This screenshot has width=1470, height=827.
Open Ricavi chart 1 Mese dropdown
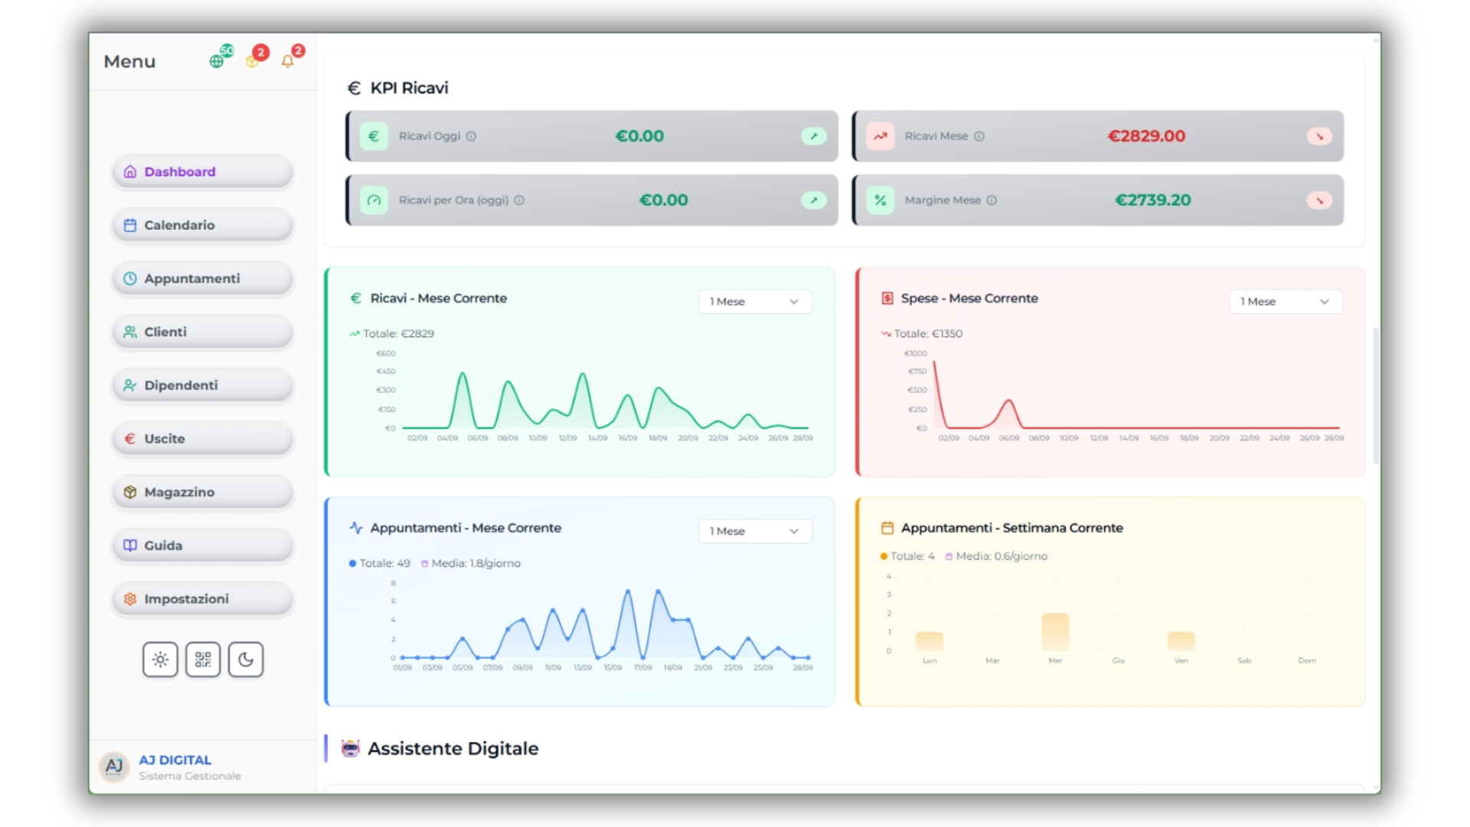coord(755,302)
